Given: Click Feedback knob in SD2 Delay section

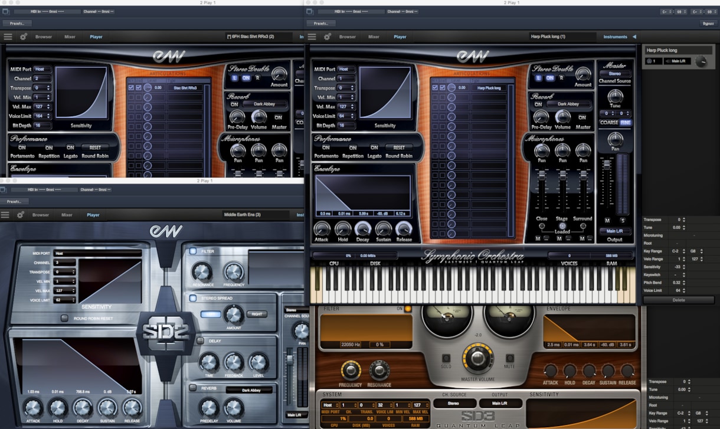Looking at the screenshot, I should pos(234,362).
